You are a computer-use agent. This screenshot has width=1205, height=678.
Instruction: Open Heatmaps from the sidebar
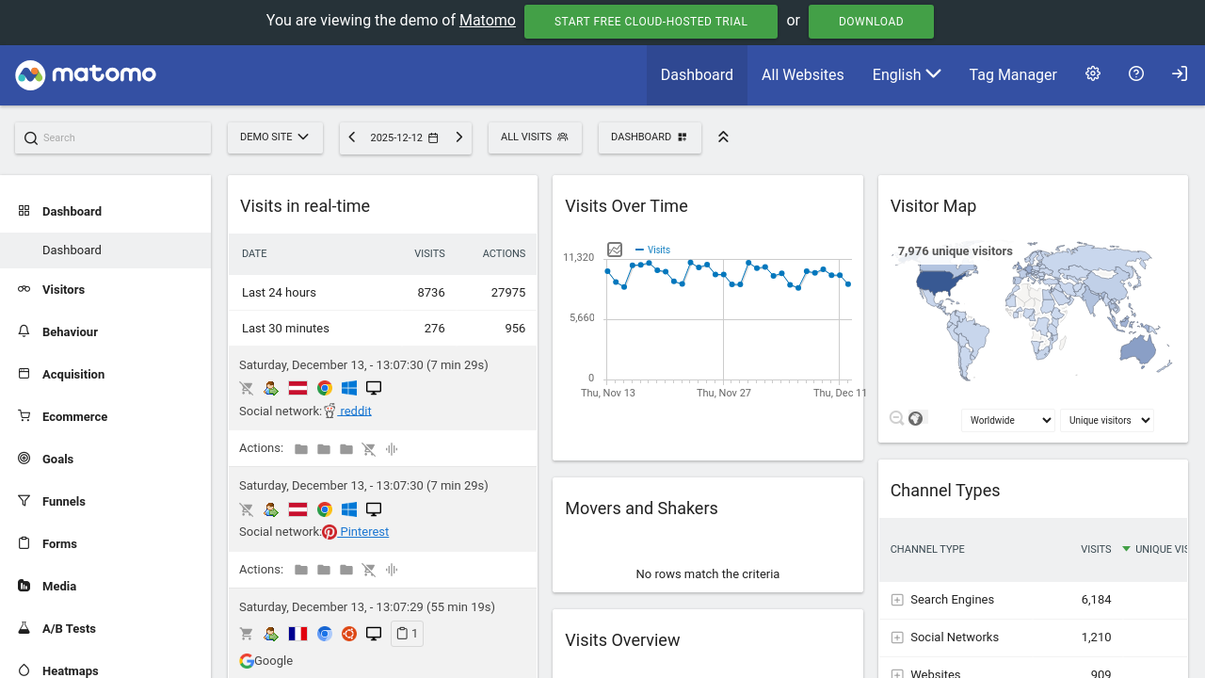click(x=69, y=670)
